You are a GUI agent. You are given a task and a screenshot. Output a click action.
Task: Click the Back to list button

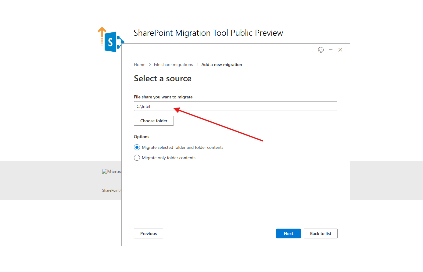(321, 233)
